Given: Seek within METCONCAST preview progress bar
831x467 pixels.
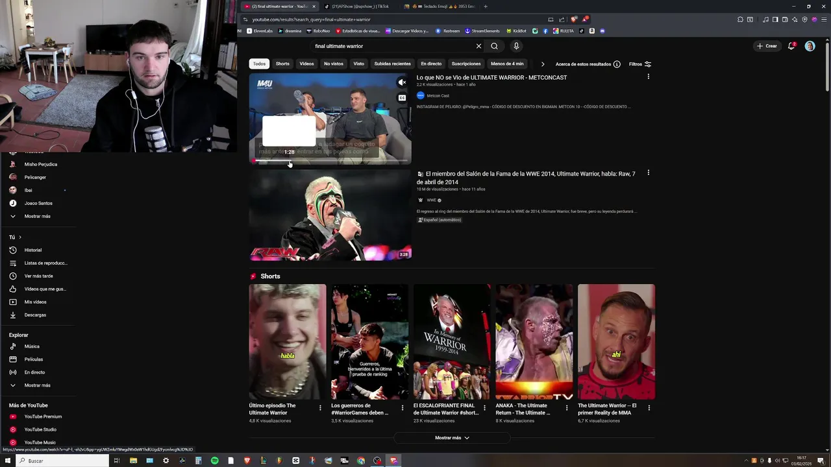Looking at the screenshot, I should coord(330,160).
